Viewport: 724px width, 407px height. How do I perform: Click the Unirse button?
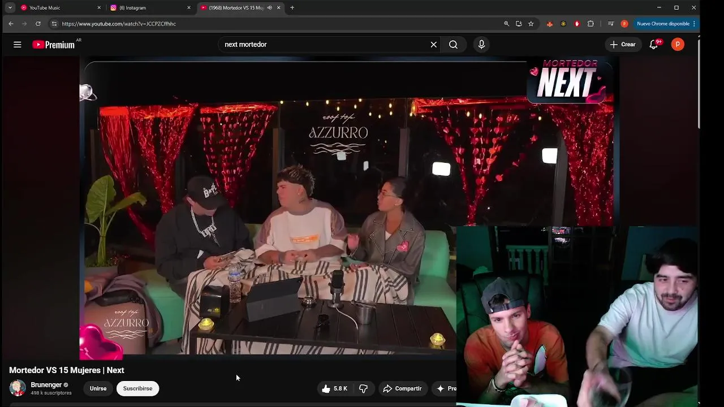click(x=98, y=388)
